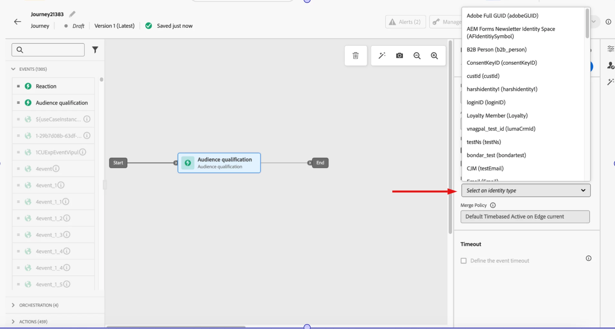The height and width of the screenshot is (329, 615).
Task: Show info for 4event_1_3 event
Action: [x=67, y=235]
